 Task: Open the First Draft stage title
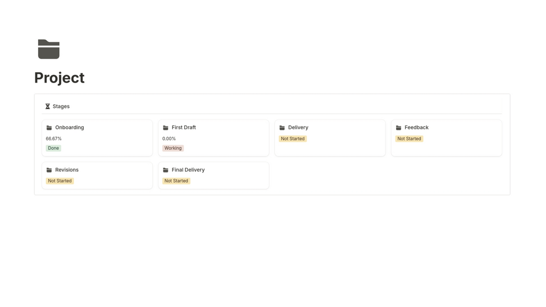coord(184,128)
